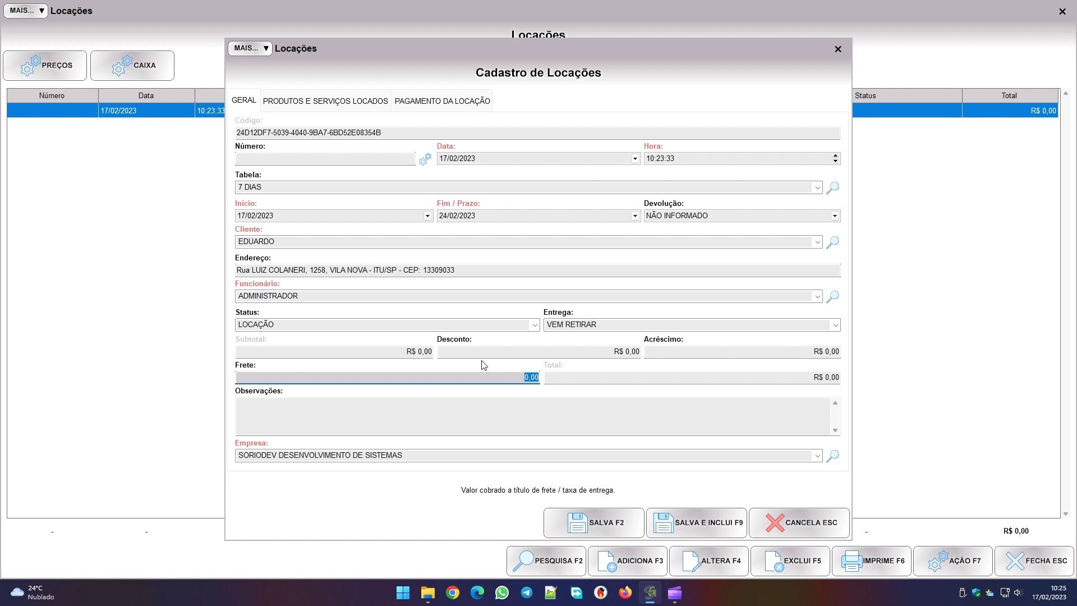
Task: Switch to PRODUTOS E SERVIÇOS LOCADOS tab
Action: coord(325,101)
